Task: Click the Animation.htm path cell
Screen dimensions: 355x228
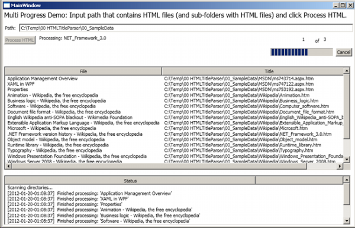Action: (x=237, y=95)
